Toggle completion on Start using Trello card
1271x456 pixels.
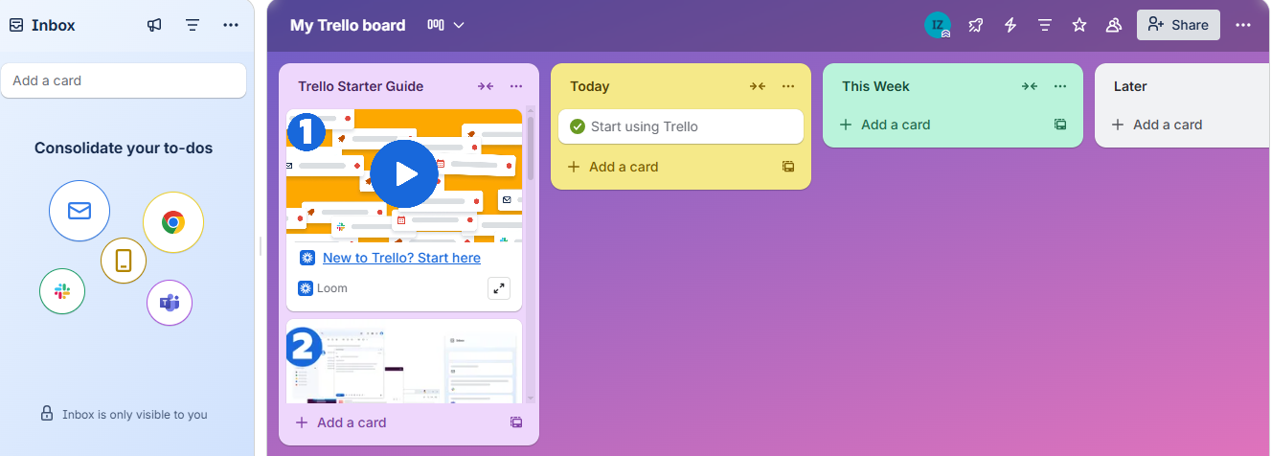[x=577, y=126]
